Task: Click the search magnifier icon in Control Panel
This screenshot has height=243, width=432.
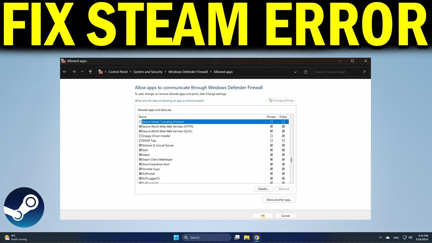Action: click(x=364, y=72)
